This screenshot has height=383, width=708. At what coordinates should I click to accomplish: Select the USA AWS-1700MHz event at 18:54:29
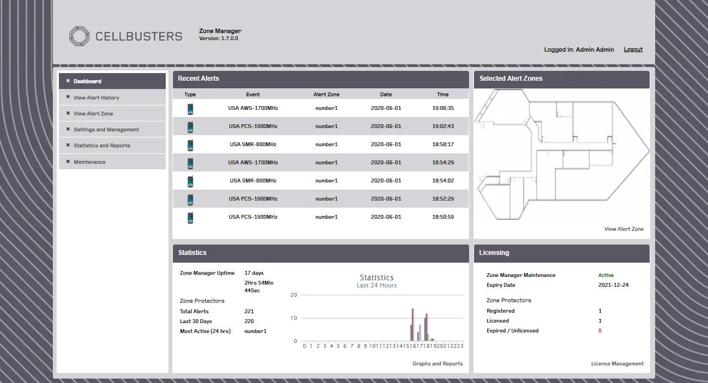pos(253,163)
